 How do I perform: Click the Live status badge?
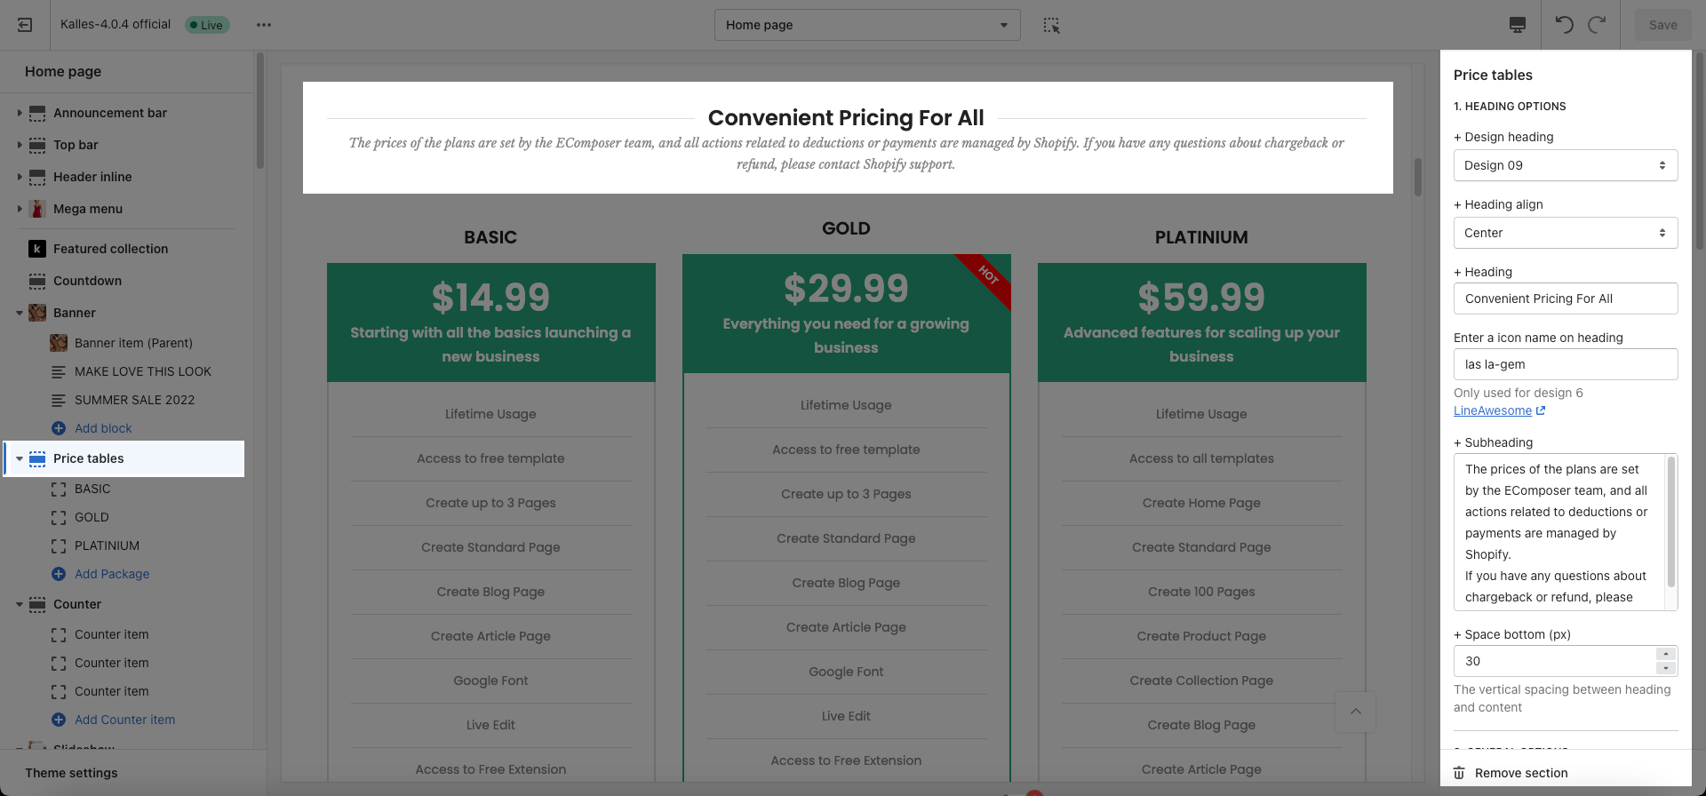point(207,25)
